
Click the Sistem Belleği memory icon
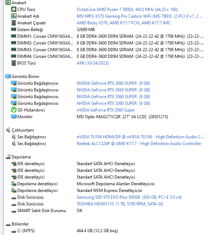click(x=14, y=29)
